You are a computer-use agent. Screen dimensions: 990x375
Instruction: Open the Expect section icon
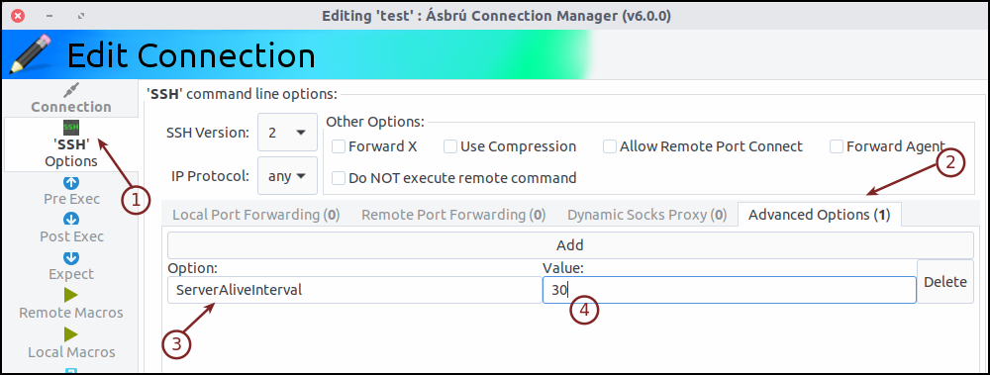click(71, 257)
